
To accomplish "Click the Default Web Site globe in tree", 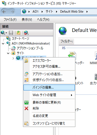I will (18, 58).
